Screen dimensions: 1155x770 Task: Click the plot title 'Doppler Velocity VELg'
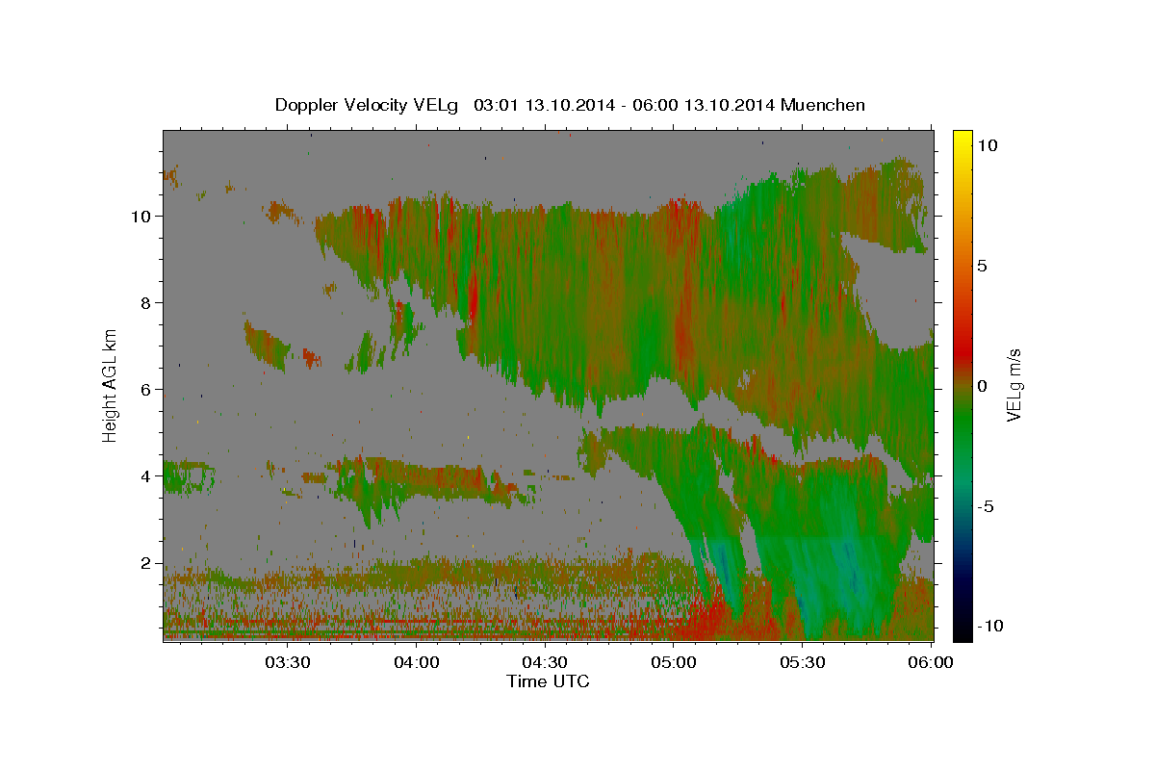click(369, 105)
